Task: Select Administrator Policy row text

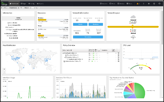Action: [x=73, y=61]
